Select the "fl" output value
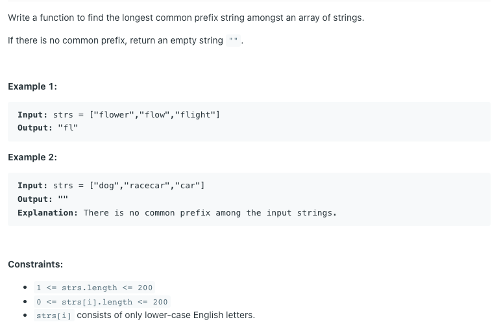501x335 pixels. (68, 127)
